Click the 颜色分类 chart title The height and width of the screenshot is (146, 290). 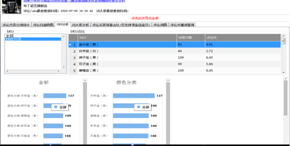point(126,83)
